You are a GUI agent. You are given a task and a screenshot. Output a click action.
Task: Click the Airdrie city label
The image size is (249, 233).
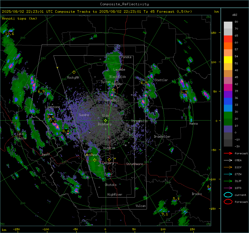(109, 148)
